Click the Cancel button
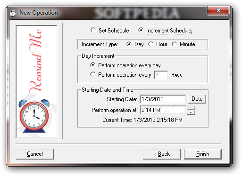Screen dimensions: 242x176 35,154
